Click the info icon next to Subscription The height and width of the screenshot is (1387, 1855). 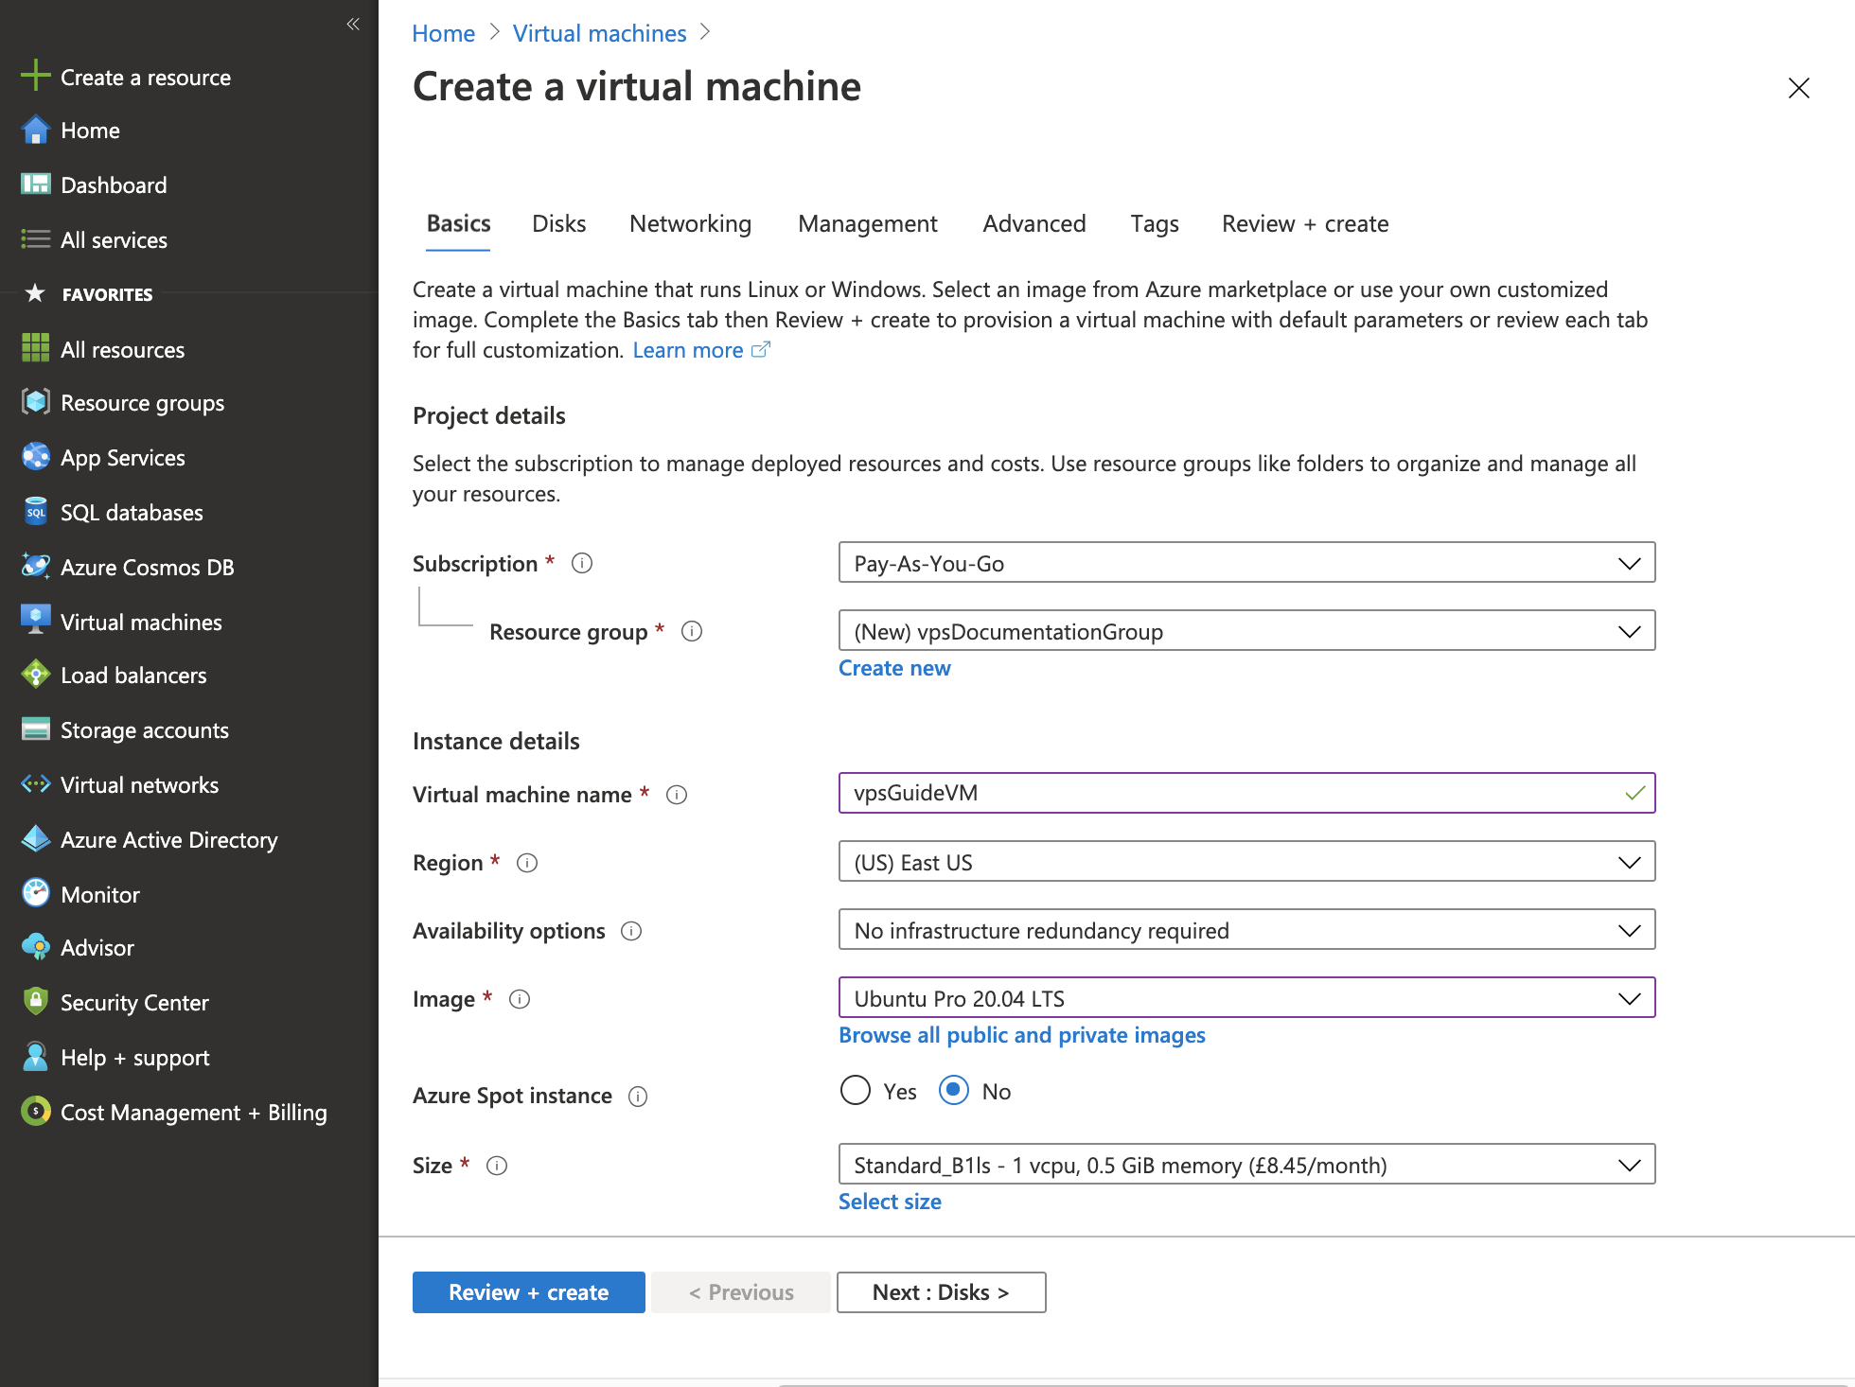(x=582, y=564)
